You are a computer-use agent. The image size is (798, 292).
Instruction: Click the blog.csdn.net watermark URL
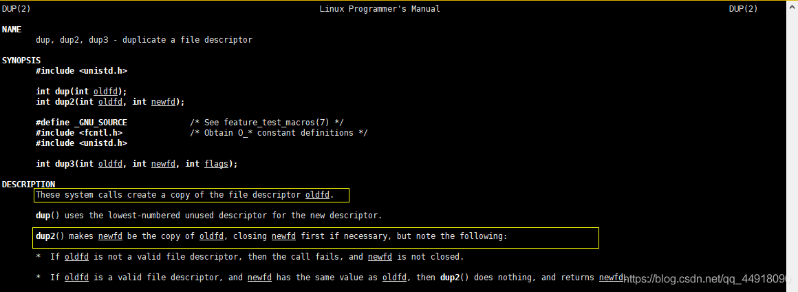point(707,279)
